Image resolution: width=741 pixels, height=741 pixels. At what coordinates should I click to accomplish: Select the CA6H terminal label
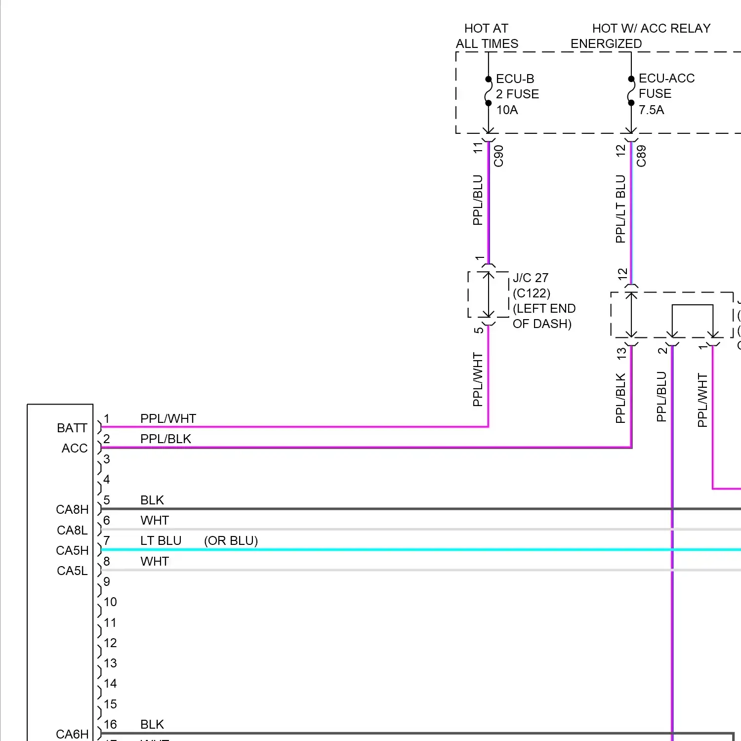[73, 734]
